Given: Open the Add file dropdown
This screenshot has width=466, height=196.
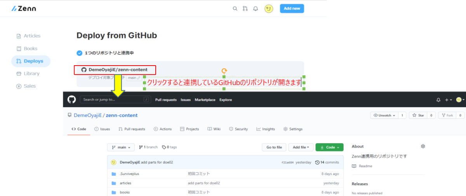Looking at the screenshot, I should click(x=301, y=147).
